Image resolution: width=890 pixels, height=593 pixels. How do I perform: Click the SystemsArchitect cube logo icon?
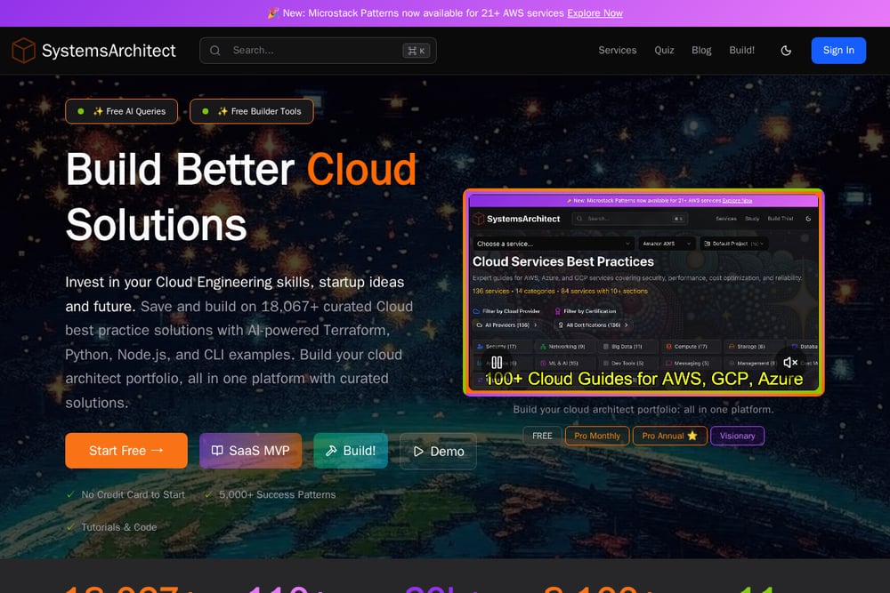(24, 51)
